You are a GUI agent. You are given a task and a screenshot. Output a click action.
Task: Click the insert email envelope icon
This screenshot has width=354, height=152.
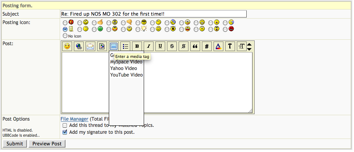tap(90, 46)
